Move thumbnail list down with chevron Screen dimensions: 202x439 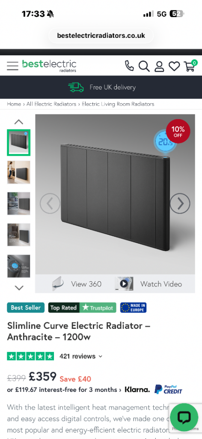pyautogui.click(x=19, y=288)
